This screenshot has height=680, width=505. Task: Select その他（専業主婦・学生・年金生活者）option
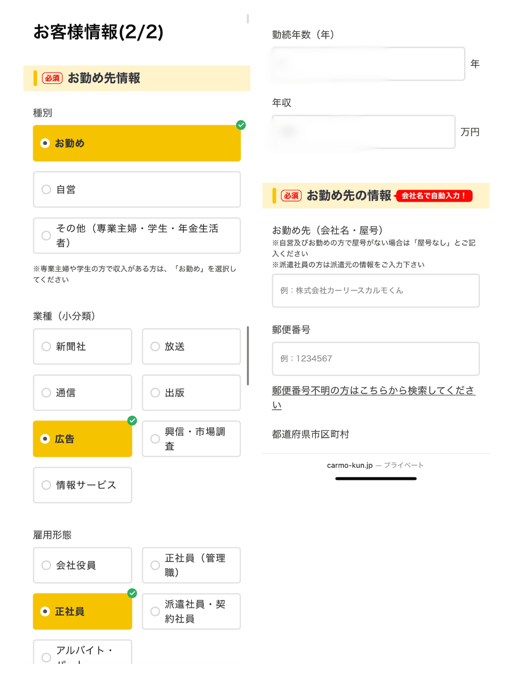click(137, 236)
